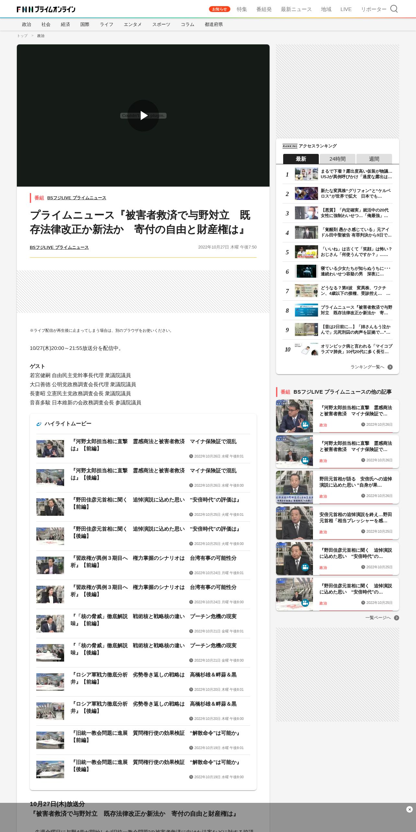Open highlight 「核の脅威」徹底解説【前編】

coord(143,624)
